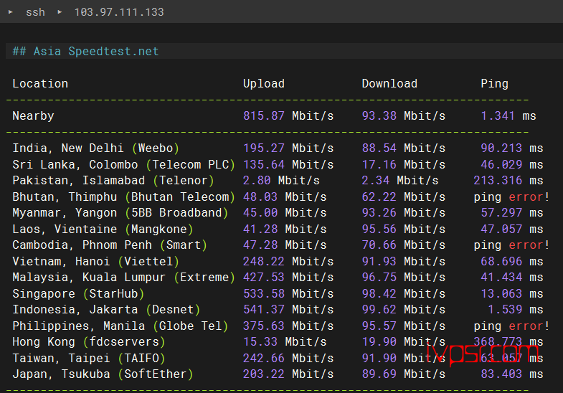Click 'Pakistan, Islamabad (Telenor)' row

point(113,181)
